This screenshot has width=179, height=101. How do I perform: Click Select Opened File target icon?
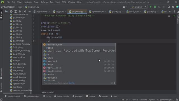pos(11,12)
